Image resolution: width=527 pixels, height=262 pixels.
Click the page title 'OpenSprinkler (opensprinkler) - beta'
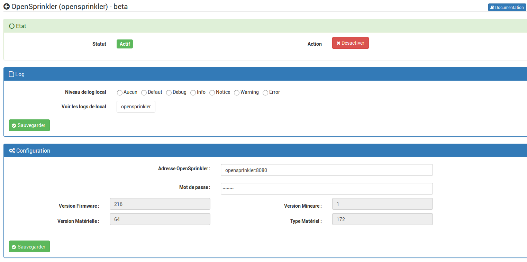click(x=70, y=6)
